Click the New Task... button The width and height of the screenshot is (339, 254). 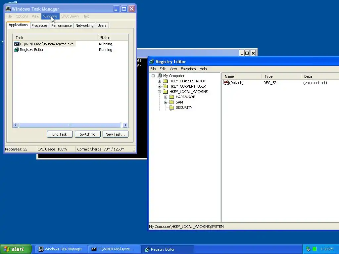pos(116,134)
